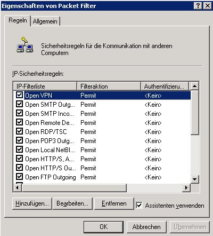This screenshot has width=213, height=236.
Task: Click the help question mark button
Action: coord(198,6)
